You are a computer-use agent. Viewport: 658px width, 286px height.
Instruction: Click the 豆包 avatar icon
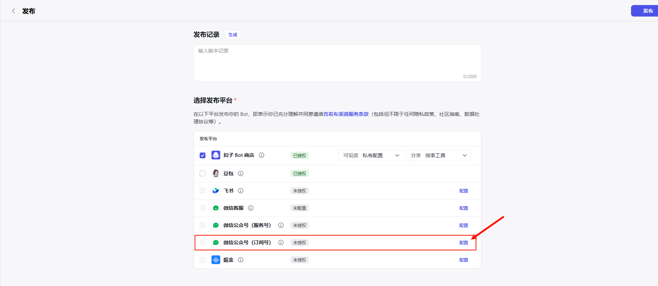pos(215,173)
